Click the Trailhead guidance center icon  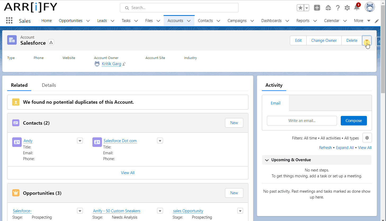coord(328,8)
